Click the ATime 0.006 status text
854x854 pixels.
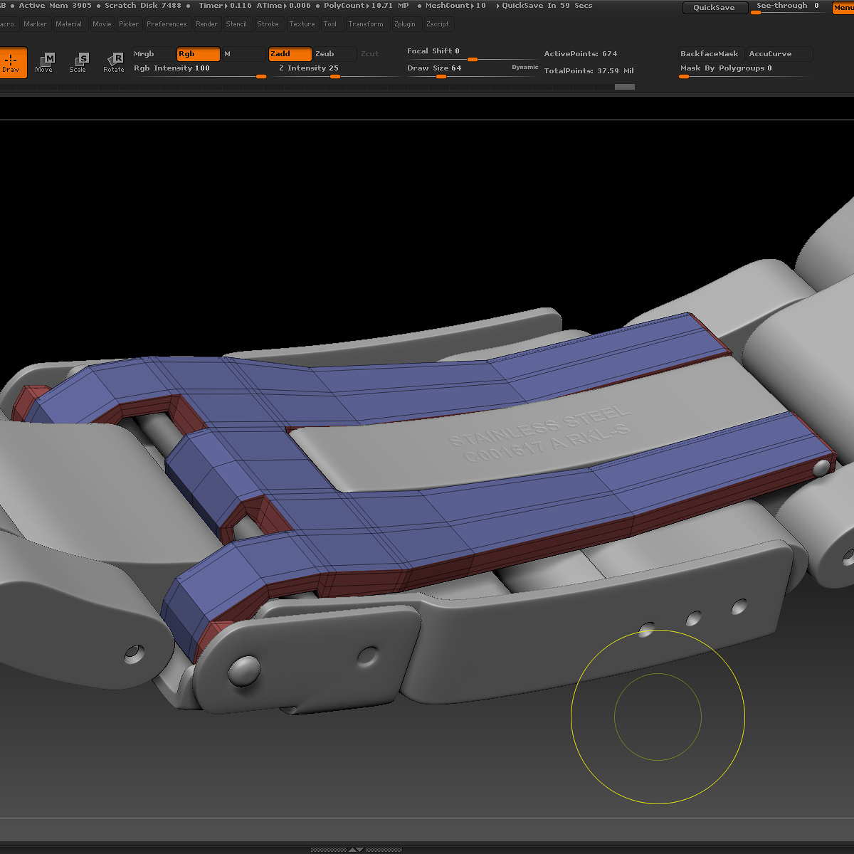click(x=283, y=6)
